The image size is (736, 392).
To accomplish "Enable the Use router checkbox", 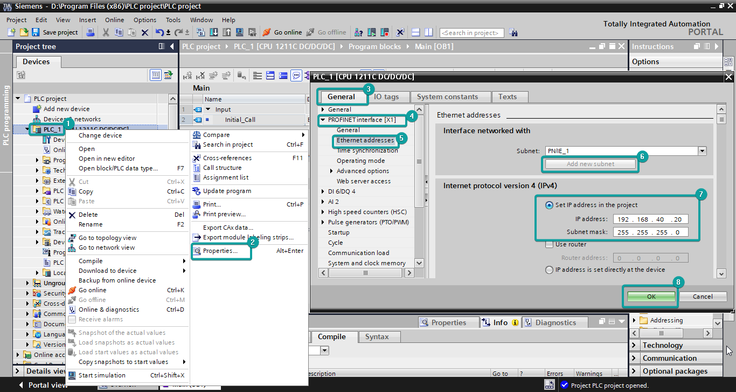I will [x=549, y=244].
